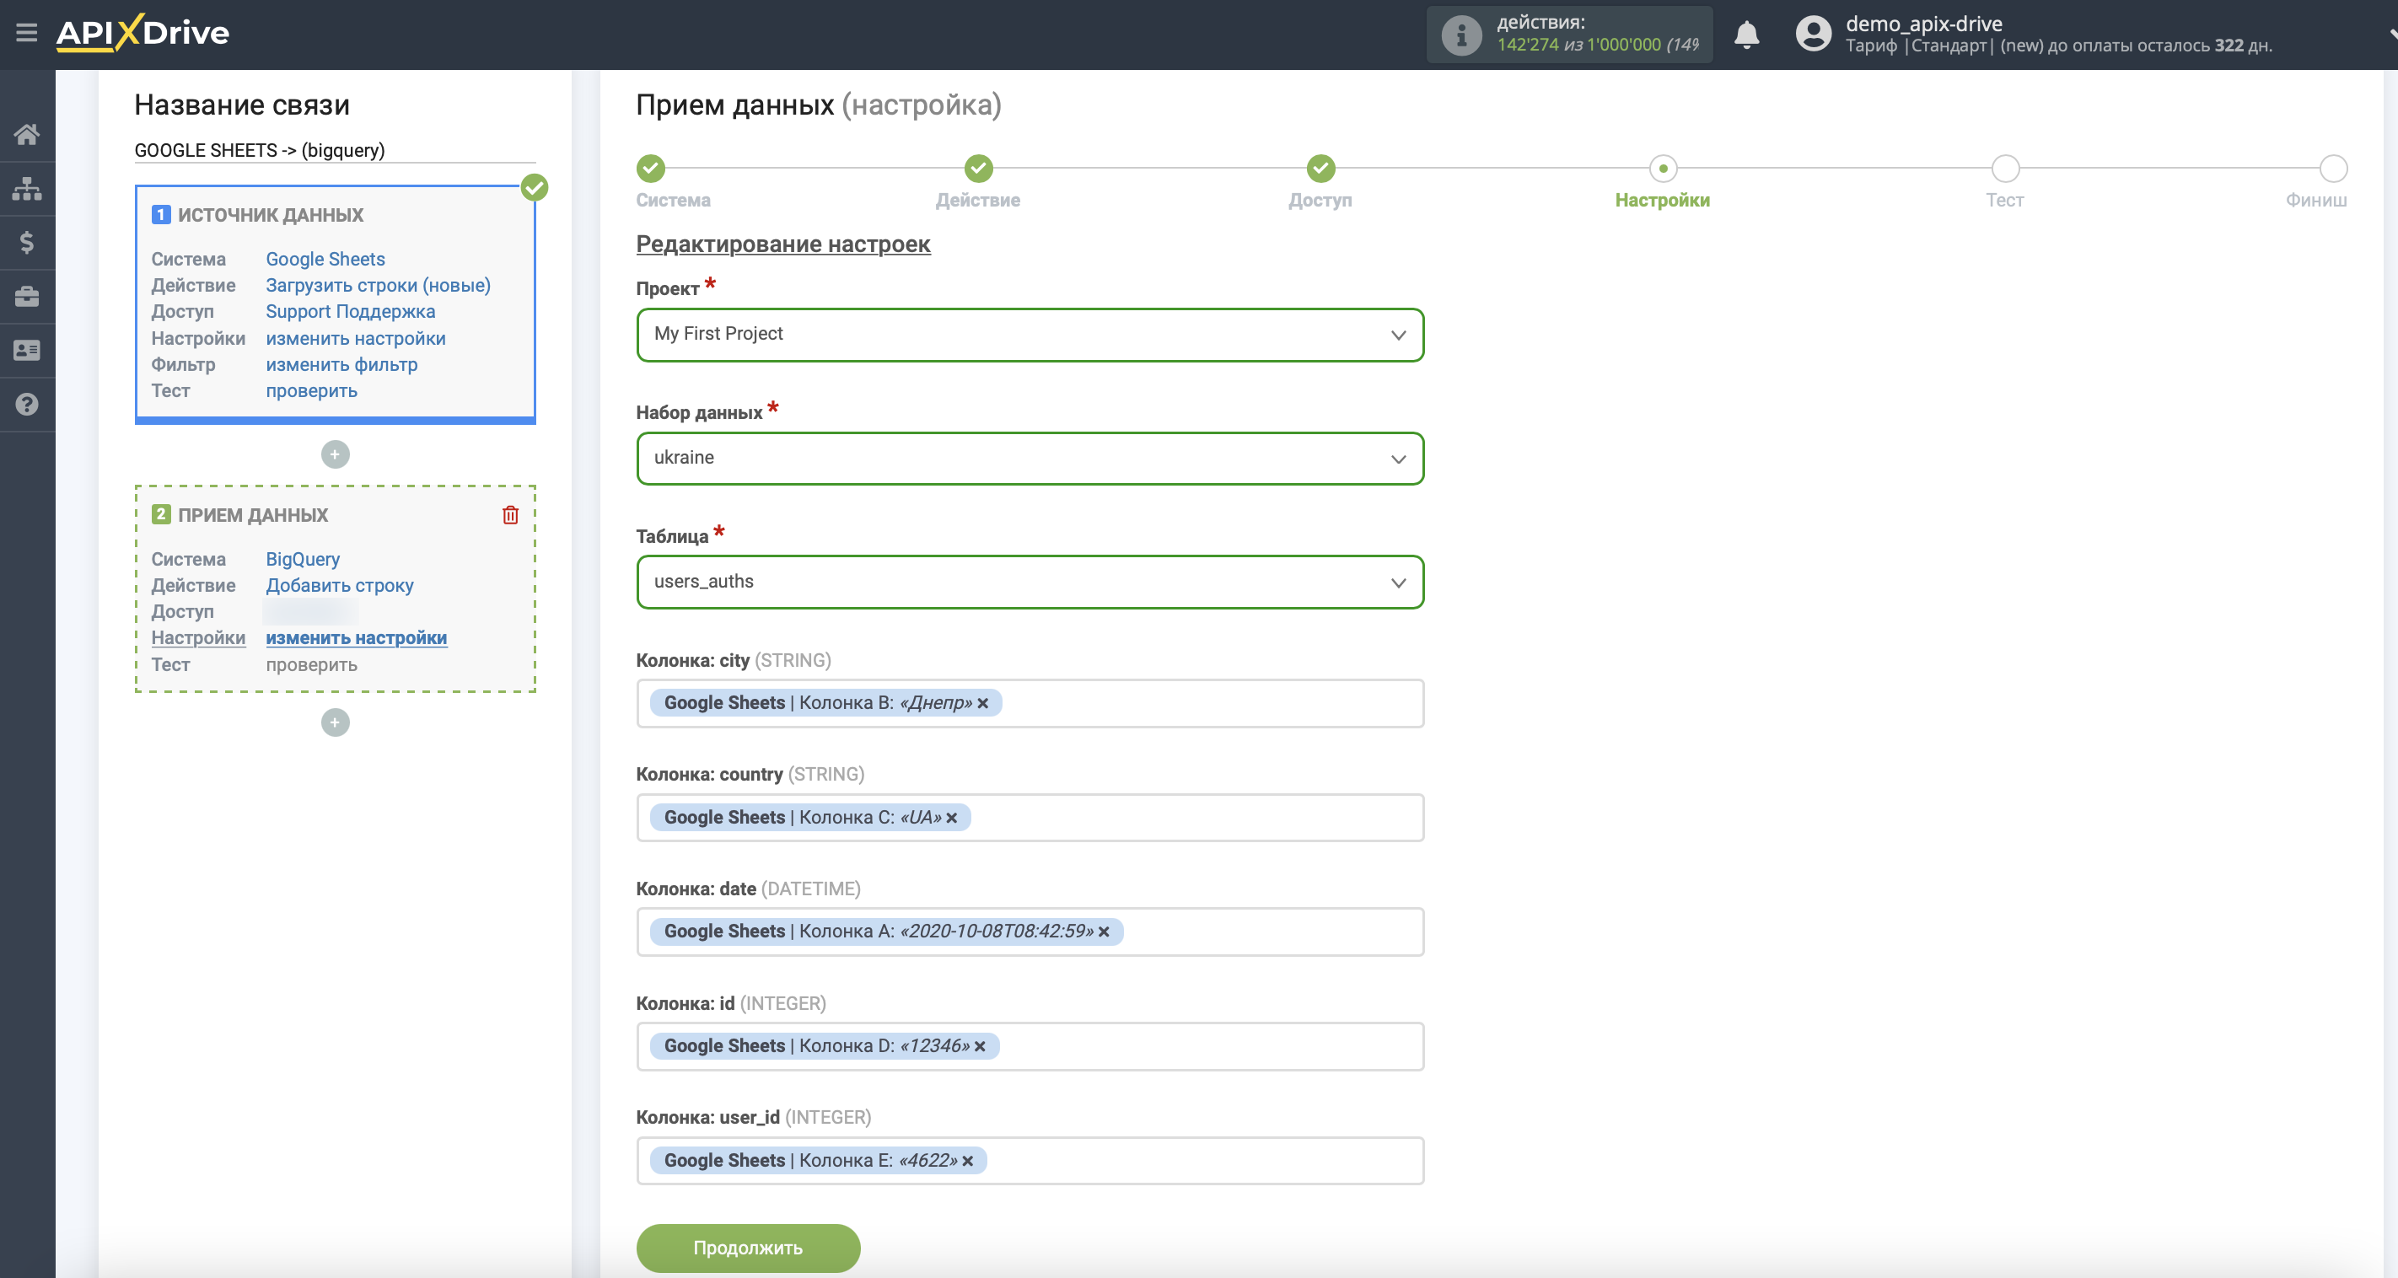
Task: Click the actions counter 142'274
Action: pyautogui.click(x=1527, y=44)
